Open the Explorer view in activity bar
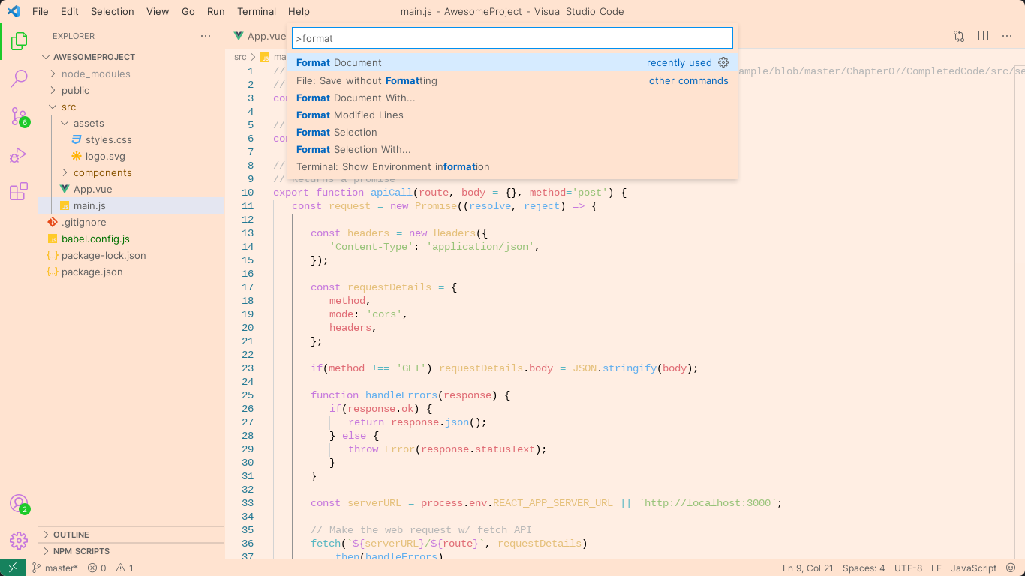Image resolution: width=1025 pixels, height=576 pixels. (x=19, y=41)
